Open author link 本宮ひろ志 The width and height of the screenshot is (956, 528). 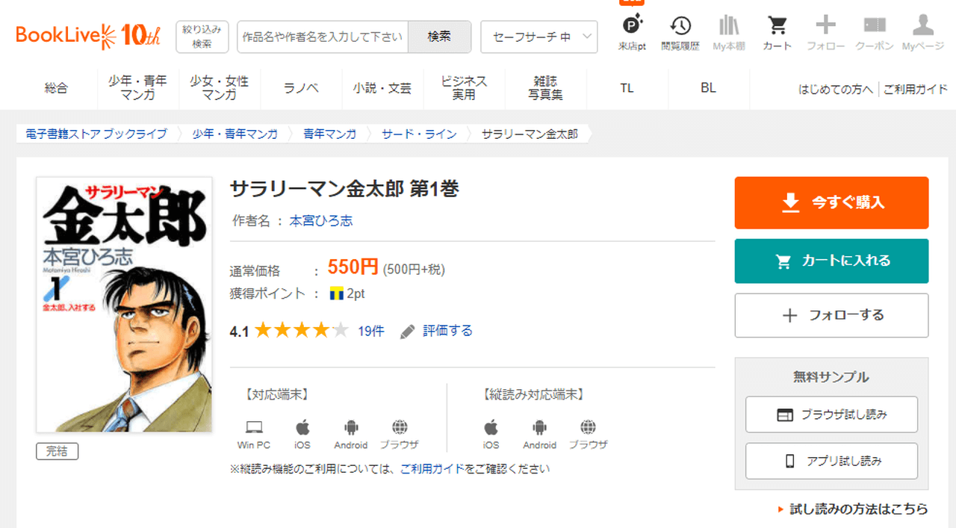320,220
